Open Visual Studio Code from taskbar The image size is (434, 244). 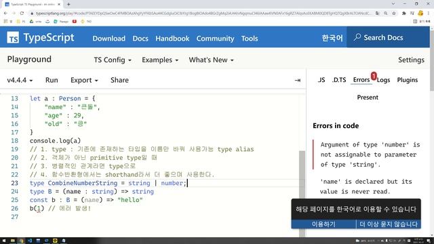(x=30, y=241)
